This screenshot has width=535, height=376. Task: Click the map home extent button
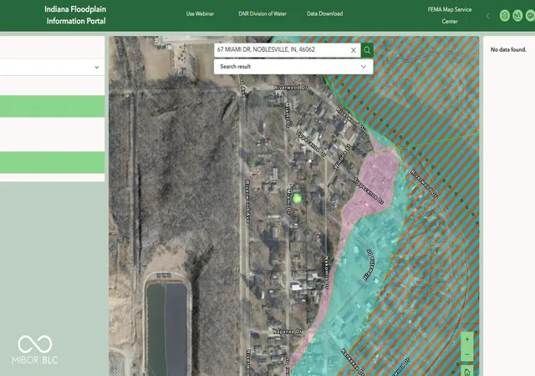click(467, 371)
